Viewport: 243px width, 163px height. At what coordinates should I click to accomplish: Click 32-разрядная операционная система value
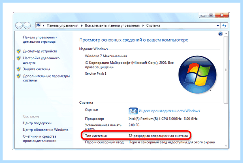click(x=158, y=136)
